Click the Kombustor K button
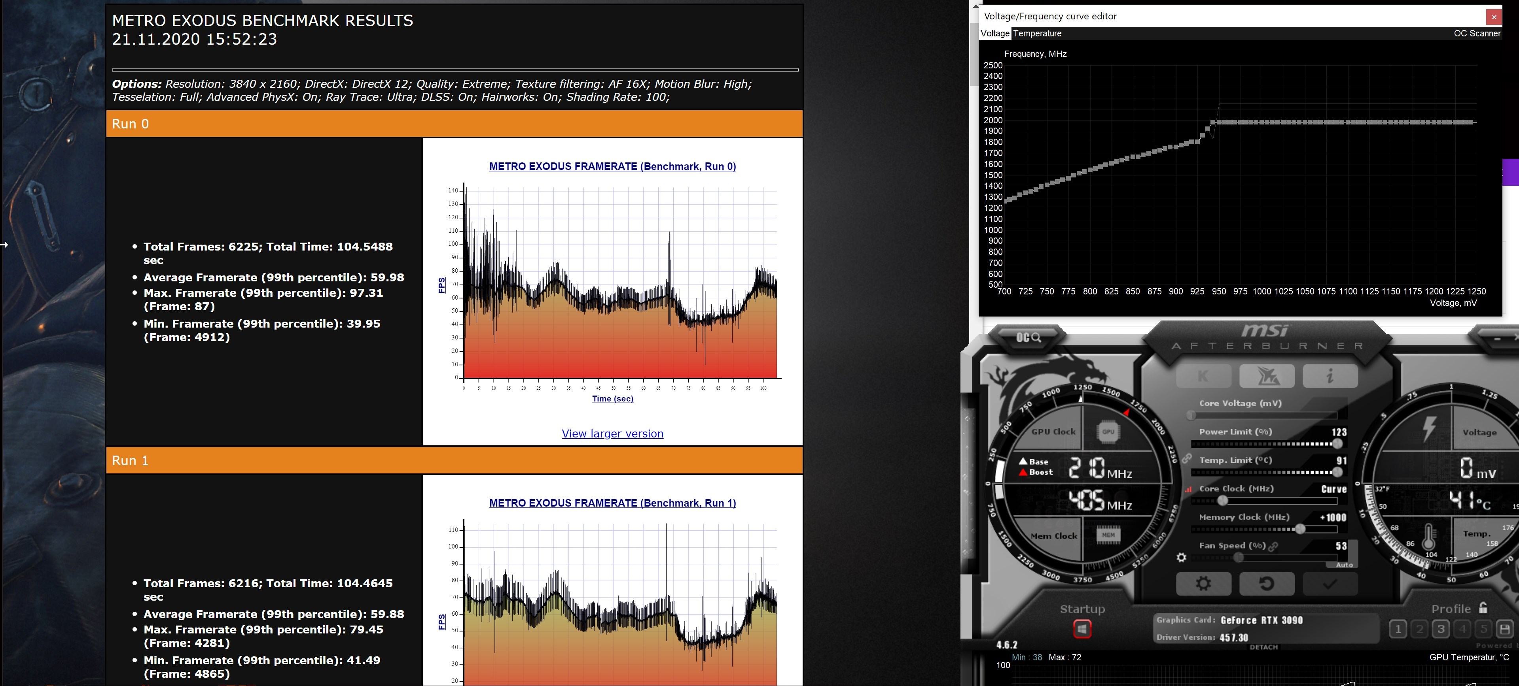The height and width of the screenshot is (686, 1519). pyautogui.click(x=1203, y=376)
